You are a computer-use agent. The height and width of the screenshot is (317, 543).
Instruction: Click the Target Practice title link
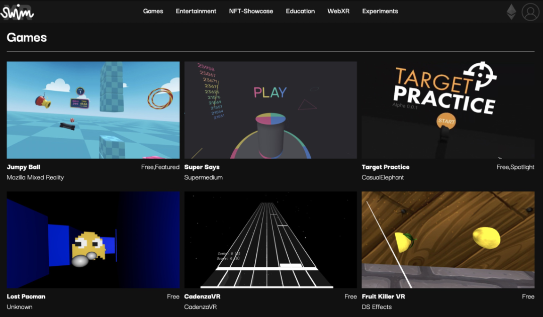point(386,167)
